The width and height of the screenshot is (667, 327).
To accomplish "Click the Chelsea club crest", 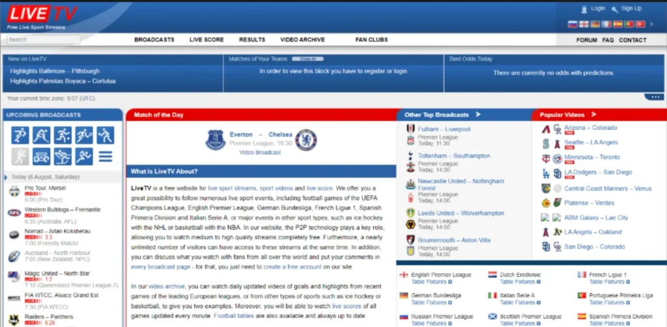I will pos(306,140).
